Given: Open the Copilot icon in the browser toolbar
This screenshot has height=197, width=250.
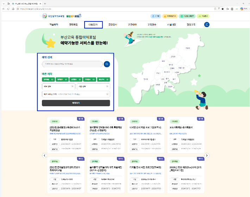Looking at the screenshot, I should click(x=242, y=9).
